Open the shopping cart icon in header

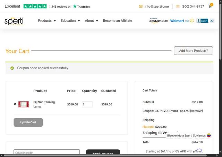click(210, 6)
